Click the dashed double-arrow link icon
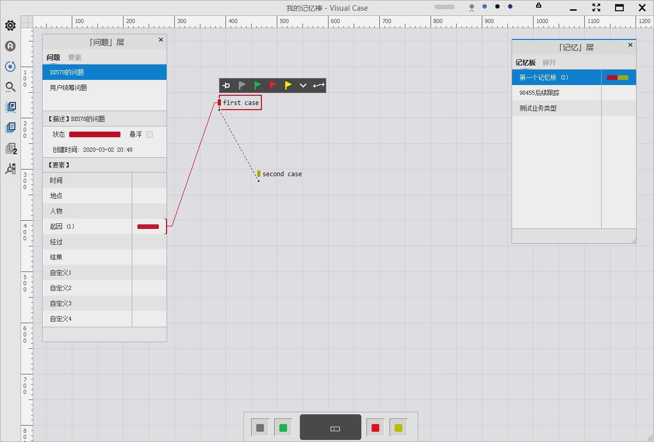 click(319, 86)
